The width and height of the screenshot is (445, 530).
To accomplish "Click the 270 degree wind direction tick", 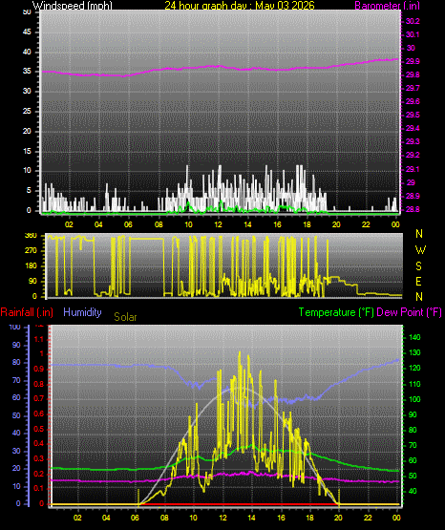I will (x=31, y=251).
